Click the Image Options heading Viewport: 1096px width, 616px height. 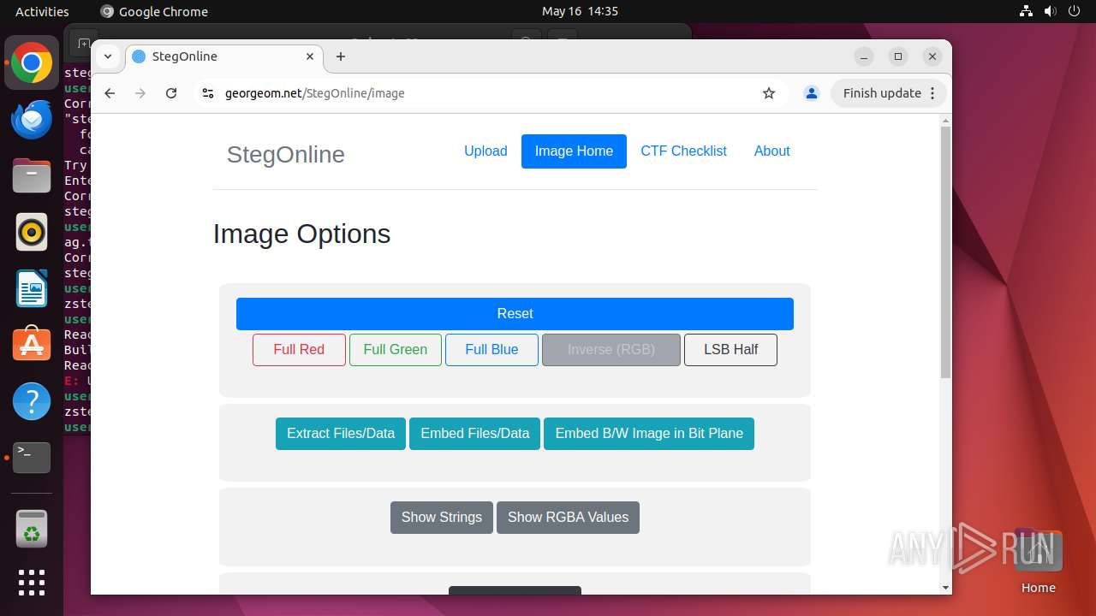tap(301, 234)
